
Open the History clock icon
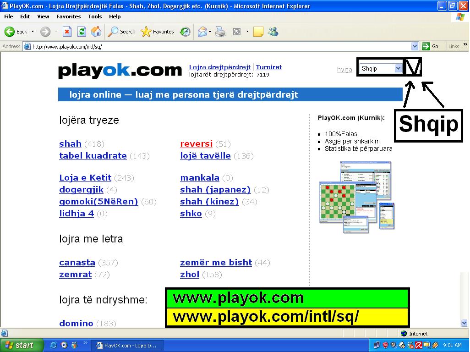click(185, 32)
